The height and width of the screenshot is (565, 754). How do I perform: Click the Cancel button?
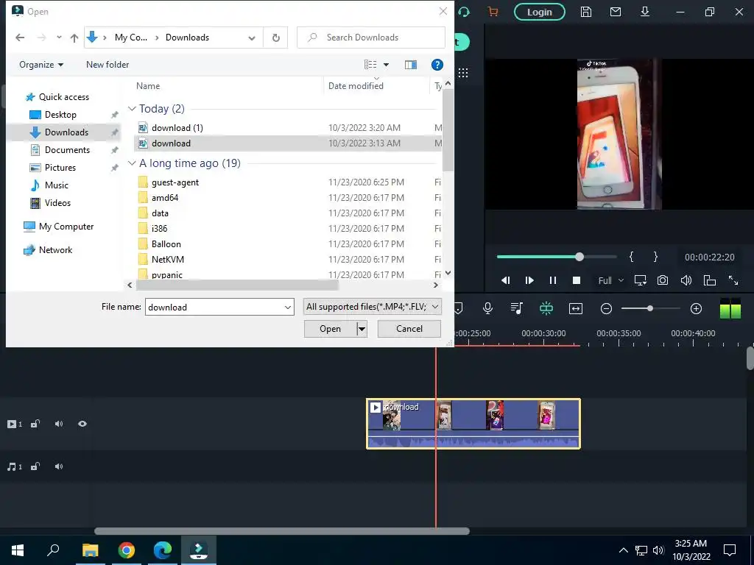click(409, 329)
